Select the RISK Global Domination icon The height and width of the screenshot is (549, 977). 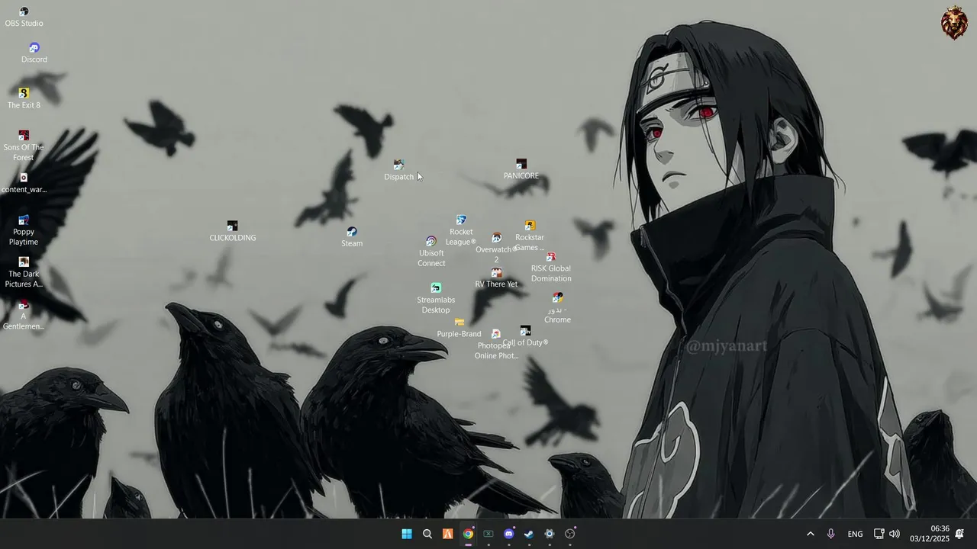click(x=551, y=267)
